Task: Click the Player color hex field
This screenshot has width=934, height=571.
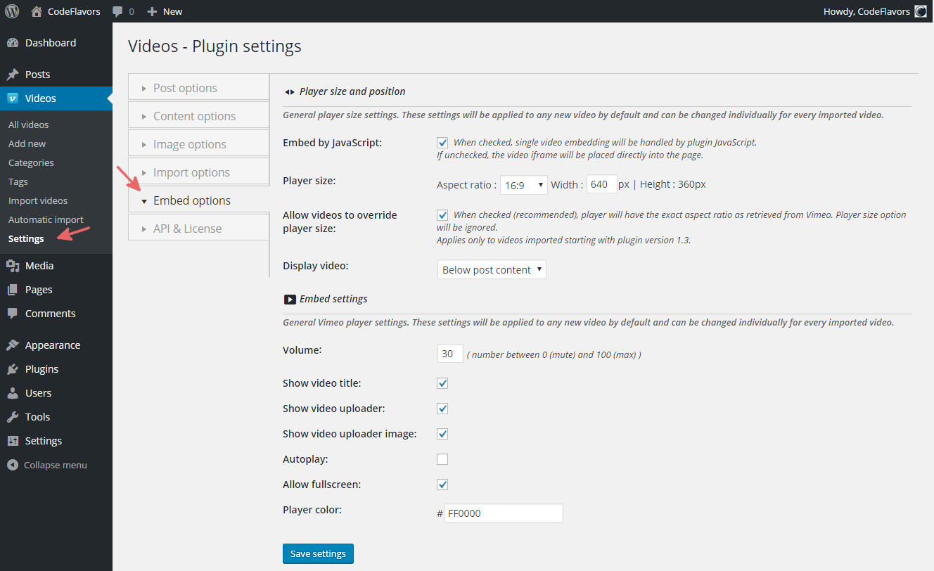Action: pos(504,513)
